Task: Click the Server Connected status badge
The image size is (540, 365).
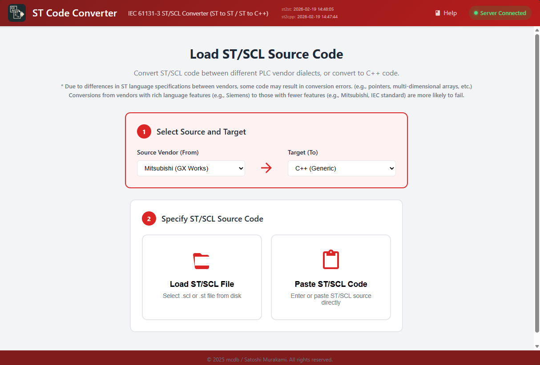Action: tap(500, 13)
